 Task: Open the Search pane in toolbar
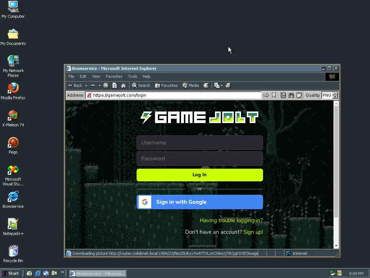(x=141, y=85)
